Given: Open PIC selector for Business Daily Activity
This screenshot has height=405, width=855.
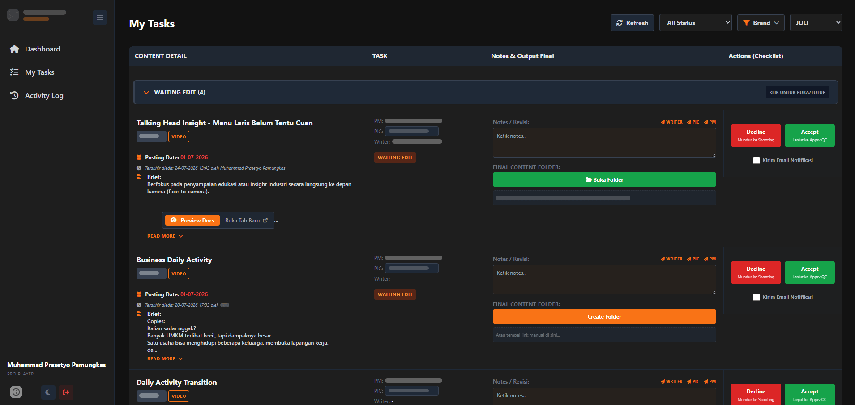Looking at the screenshot, I should 412,268.
